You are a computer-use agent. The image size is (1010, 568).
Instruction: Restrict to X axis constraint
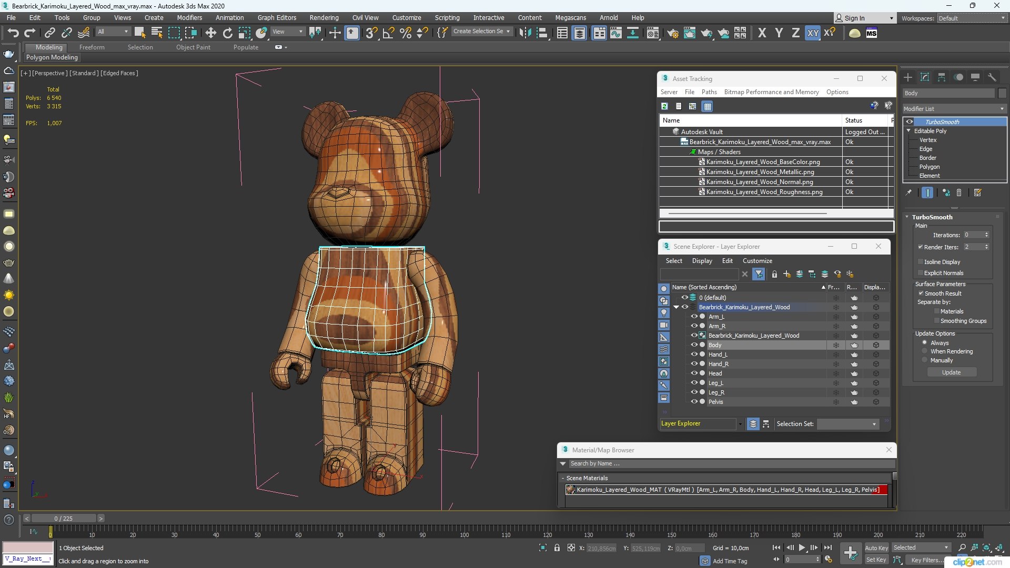[x=762, y=33]
